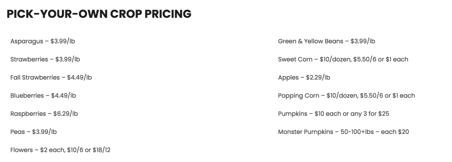Viewport: 452px width, 162px height.
Task: Click the 'any 3 for $25' pumpkin deal
Action: coord(370,114)
